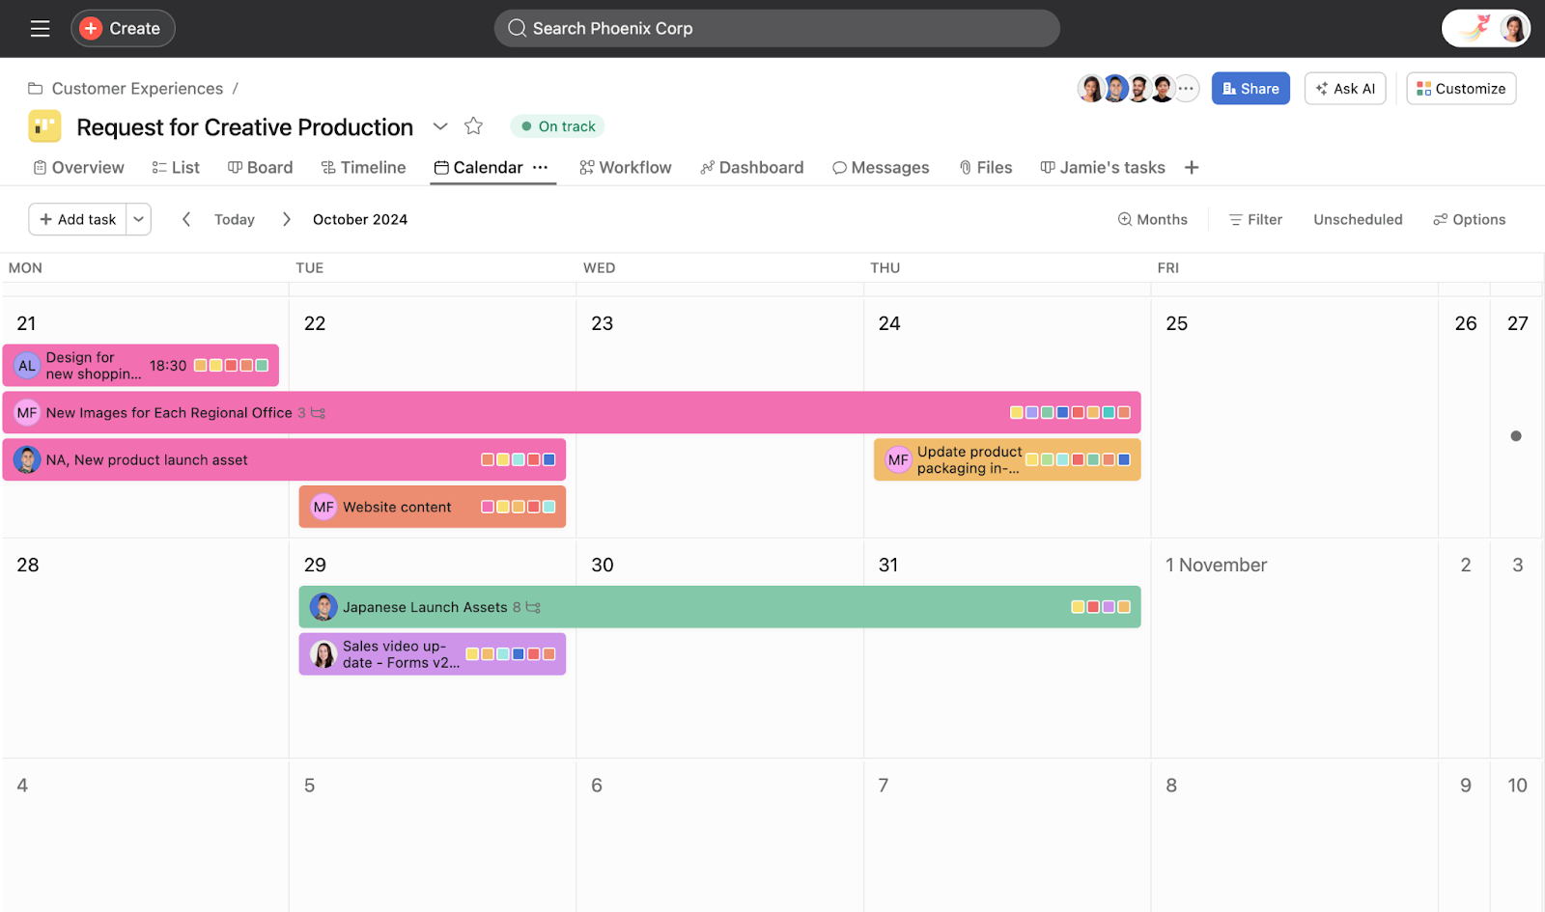Open Customer Experiences breadcrumb link
The width and height of the screenshot is (1545, 912).
click(137, 88)
